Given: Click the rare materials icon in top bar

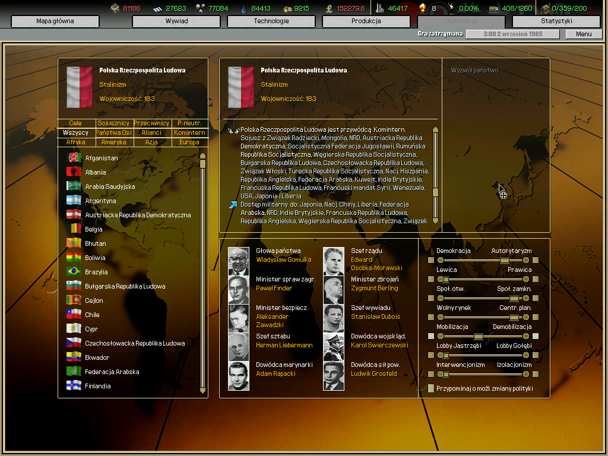Looking at the screenshot, I should [x=200, y=8].
